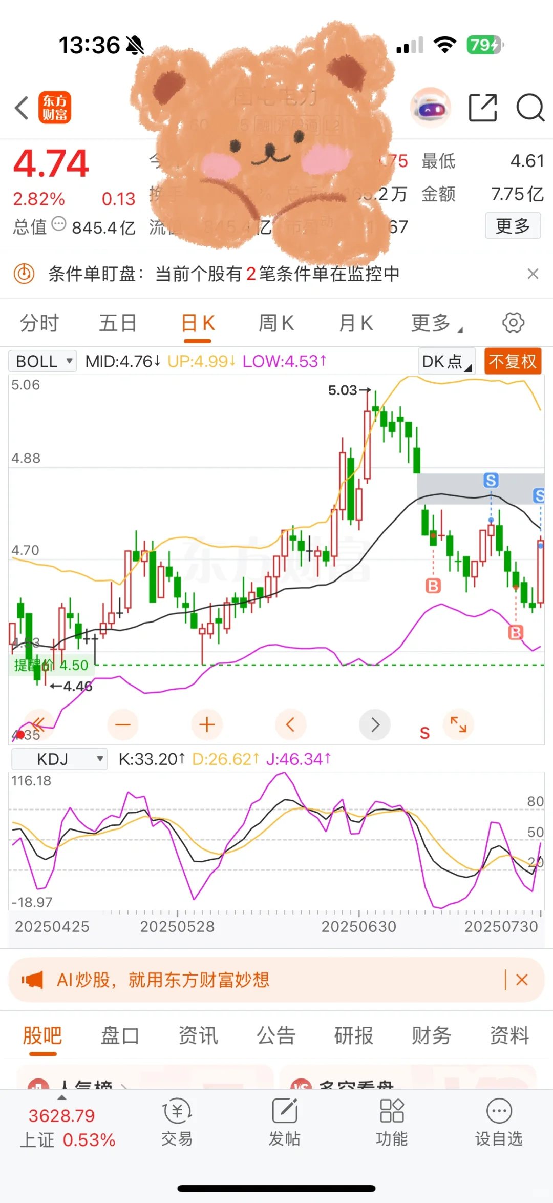Open AI炒股，就用东方财富妙想 link

(x=163, y=980)
